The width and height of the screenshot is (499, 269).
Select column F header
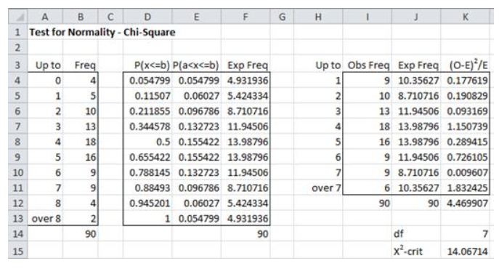pos(246,17)
